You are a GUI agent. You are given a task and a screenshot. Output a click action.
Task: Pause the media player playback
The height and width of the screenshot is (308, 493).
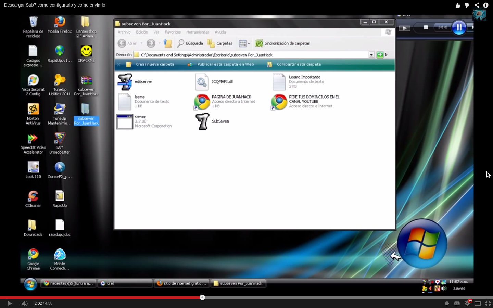tap(459, 27)
